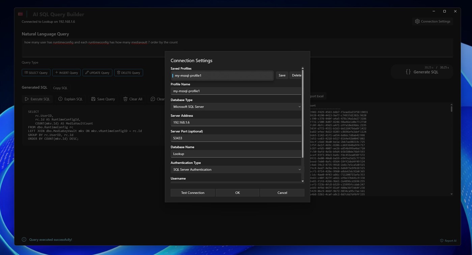Click the results pane scroll-down arrow
The height and width of the screenshot is (255, 472).
point(451,194)
